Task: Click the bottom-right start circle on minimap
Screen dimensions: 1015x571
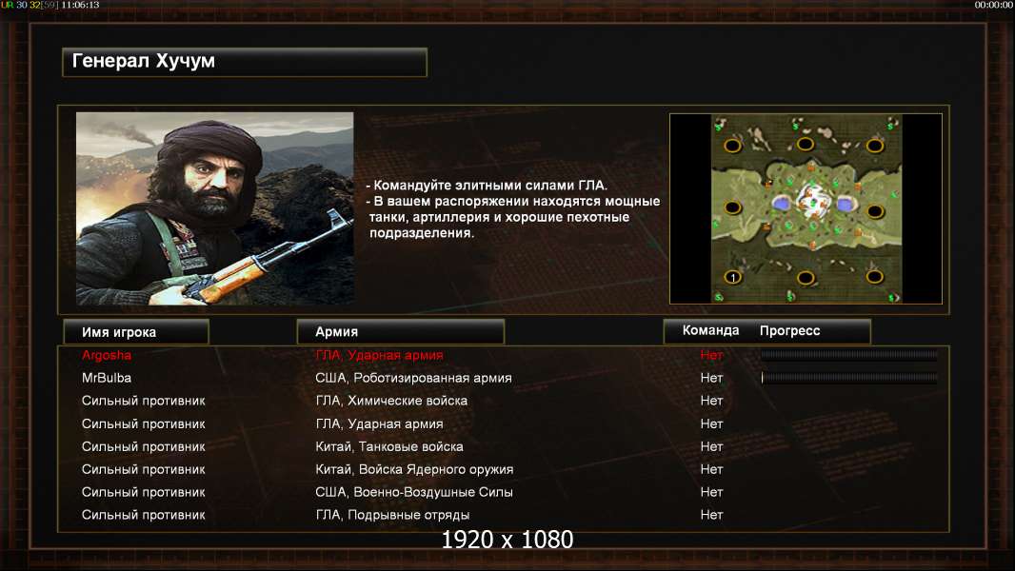Action: click(874, 278)
